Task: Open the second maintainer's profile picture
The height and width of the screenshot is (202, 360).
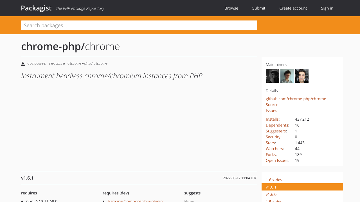Action: pos(287,76)
